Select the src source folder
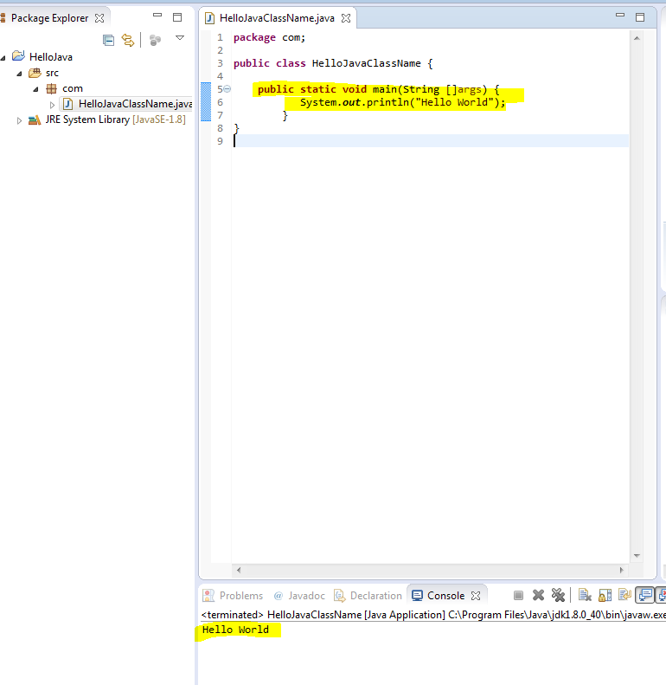Image resolution: width=666 pixels, height=685 pixels. [52, 73]
